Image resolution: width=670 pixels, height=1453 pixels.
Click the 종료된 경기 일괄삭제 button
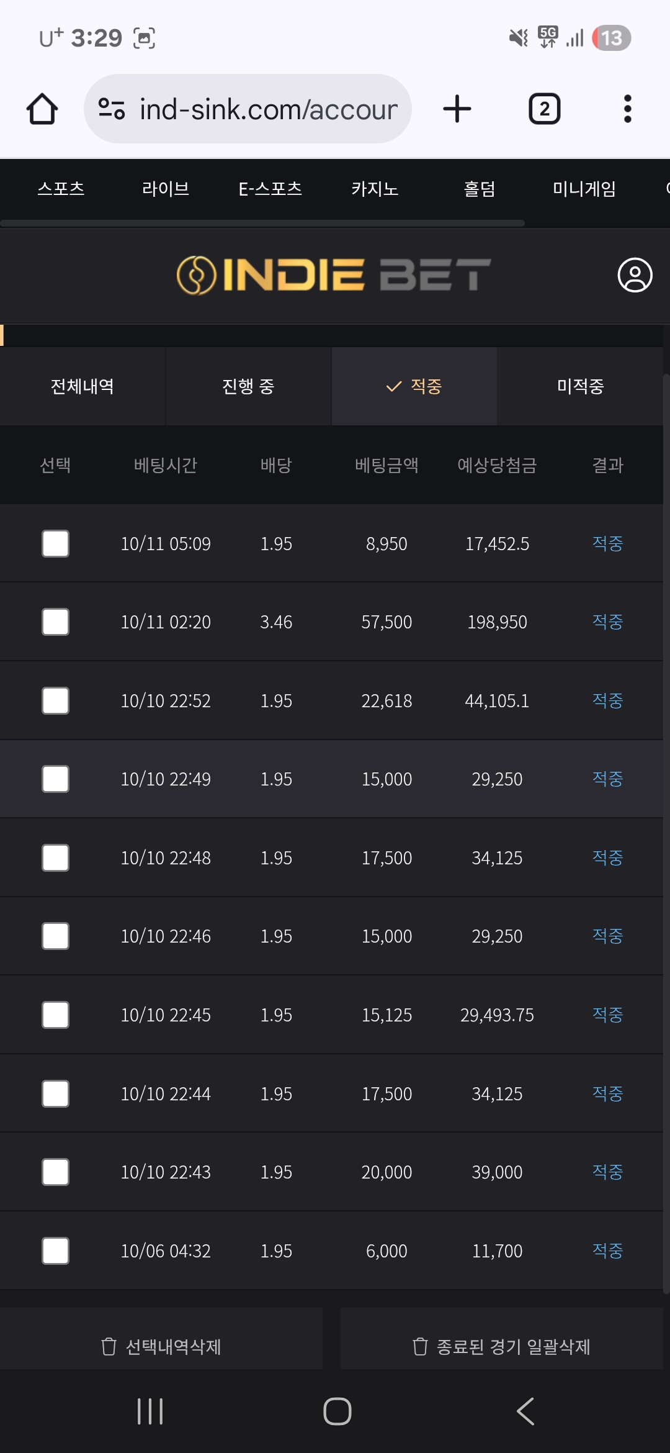501,1346
